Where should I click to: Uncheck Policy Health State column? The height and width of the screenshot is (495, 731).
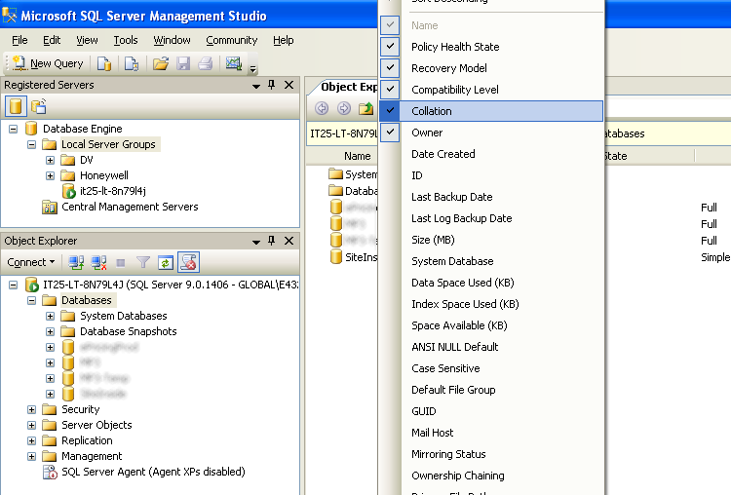(491, 47)
